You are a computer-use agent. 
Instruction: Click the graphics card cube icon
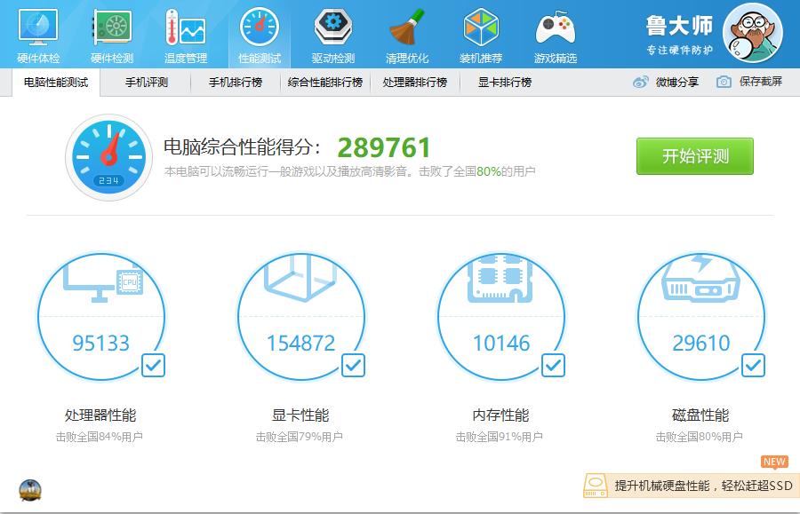coord(300,278)
